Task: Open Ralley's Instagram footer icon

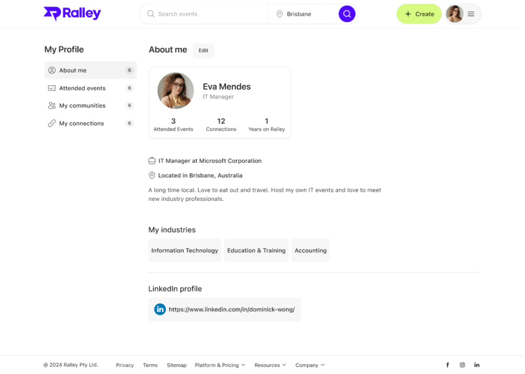Action: pyautogui.click(x=462, y=365)
